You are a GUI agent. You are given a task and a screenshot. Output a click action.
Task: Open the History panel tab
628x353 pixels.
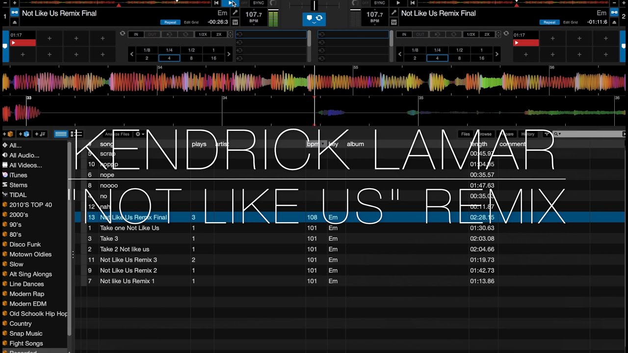point(528,134)
